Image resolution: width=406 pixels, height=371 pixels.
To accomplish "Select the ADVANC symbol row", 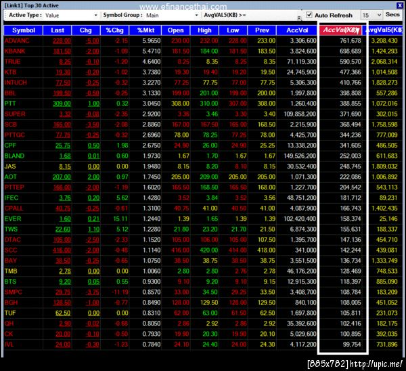I will pyautogui.click(x=203, y=41).
